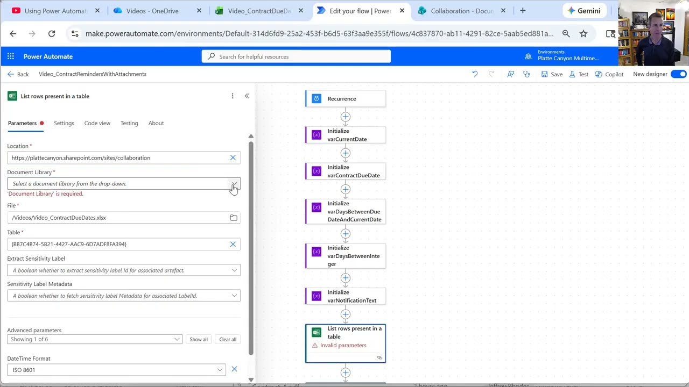Open the file picker folder icon

click(234, 218)
